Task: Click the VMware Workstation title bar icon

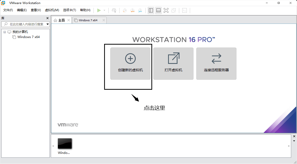Action: 3,3
